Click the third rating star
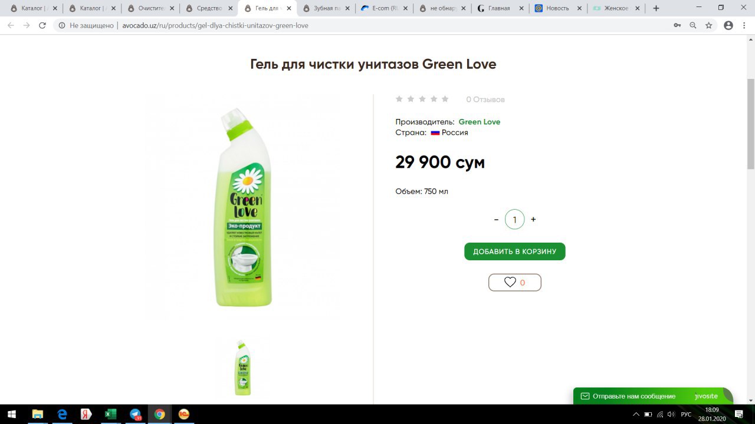 [x=422, y=99]
